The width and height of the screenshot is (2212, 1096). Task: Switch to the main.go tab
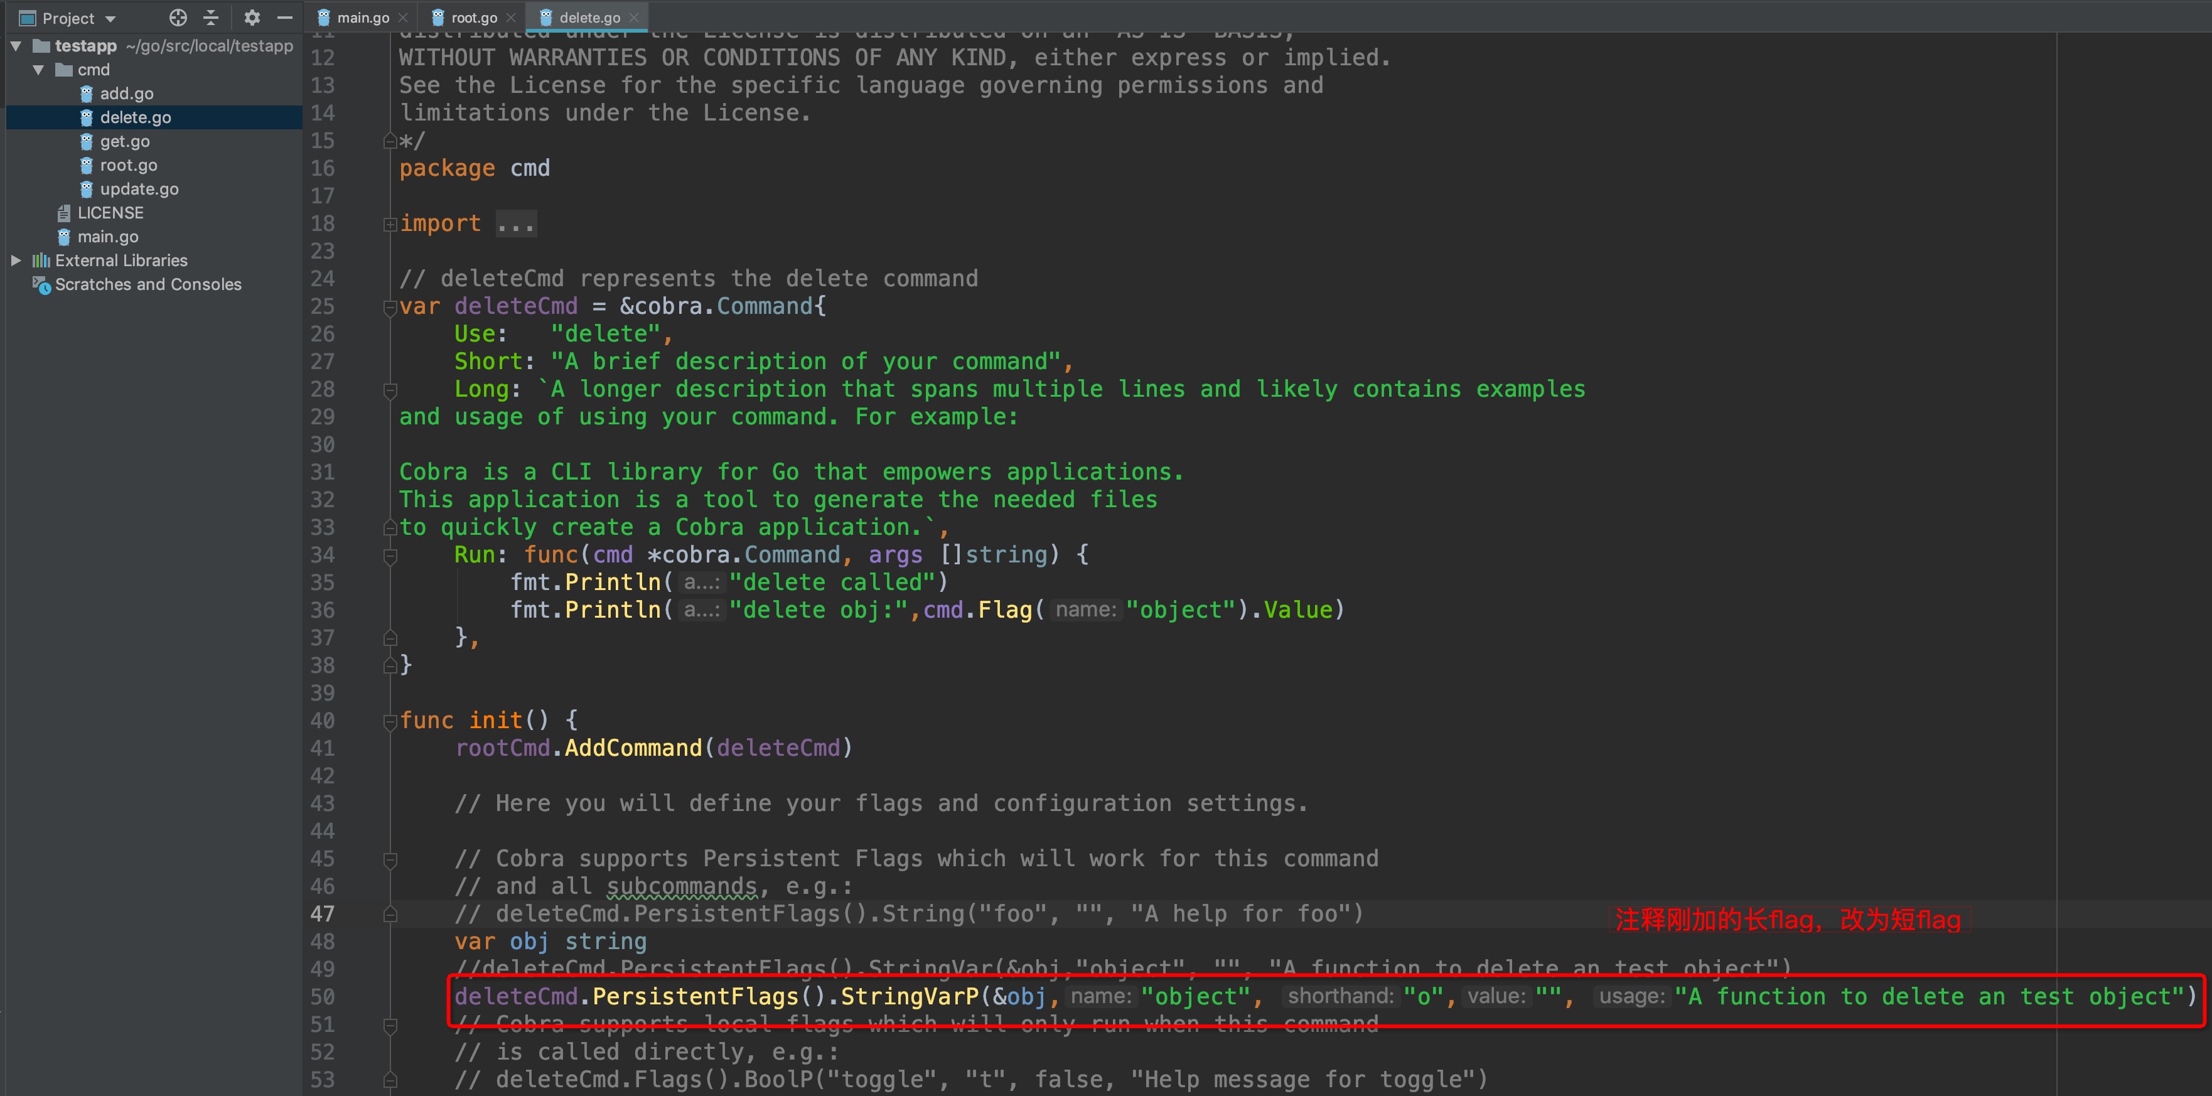[x=362, y=17]
